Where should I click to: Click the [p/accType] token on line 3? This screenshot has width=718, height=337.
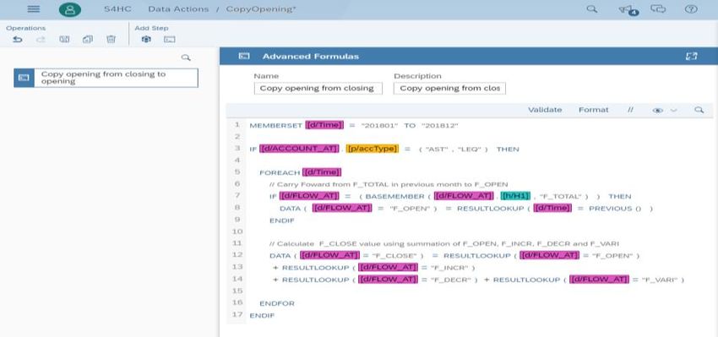point(372,149)
